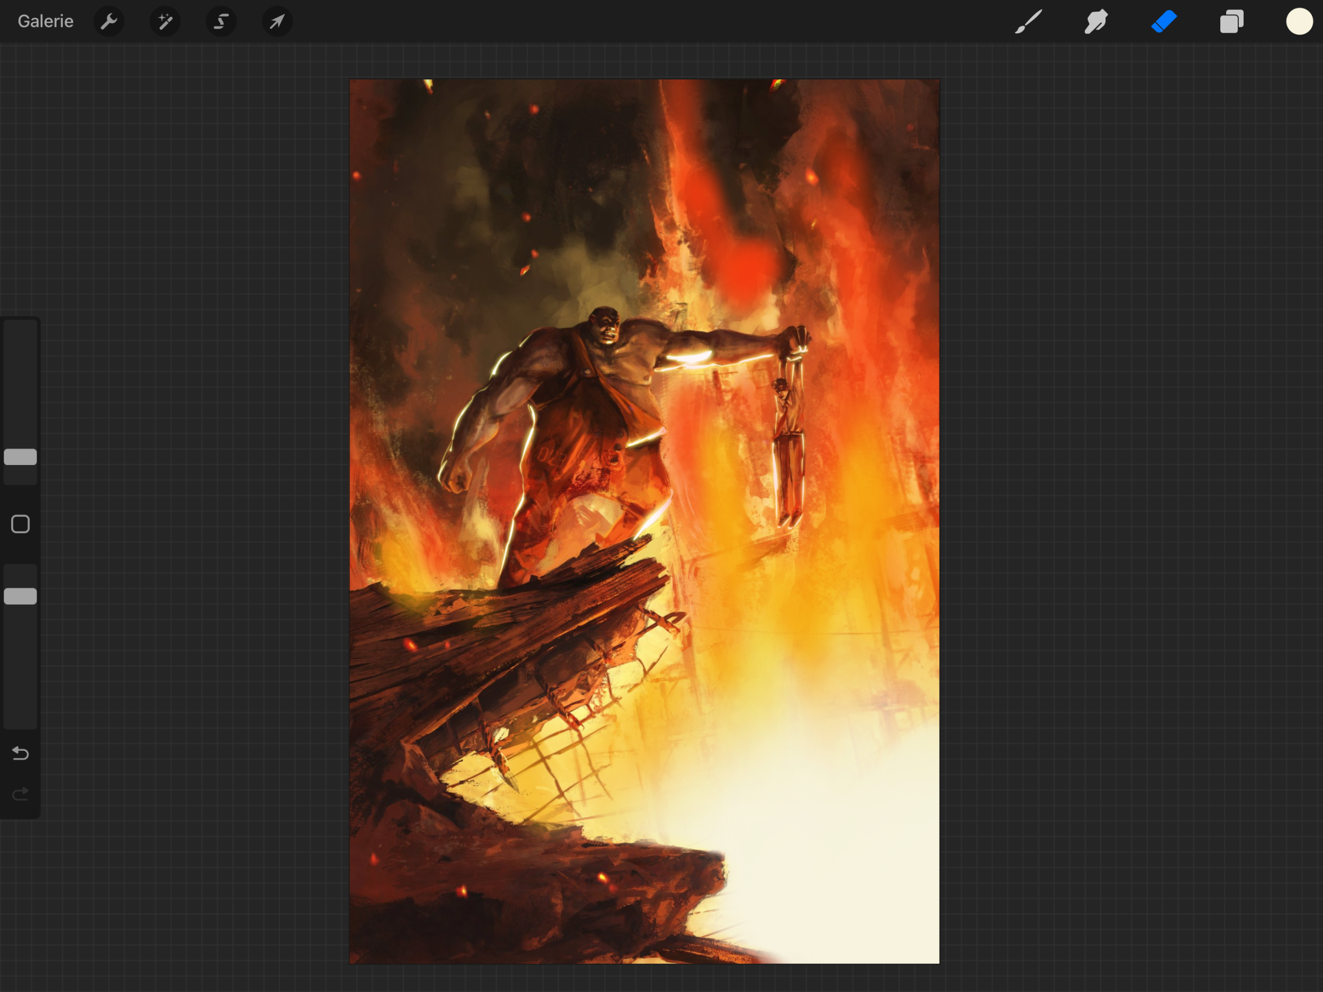Open the Layers panel icon

coord(1231,22)
